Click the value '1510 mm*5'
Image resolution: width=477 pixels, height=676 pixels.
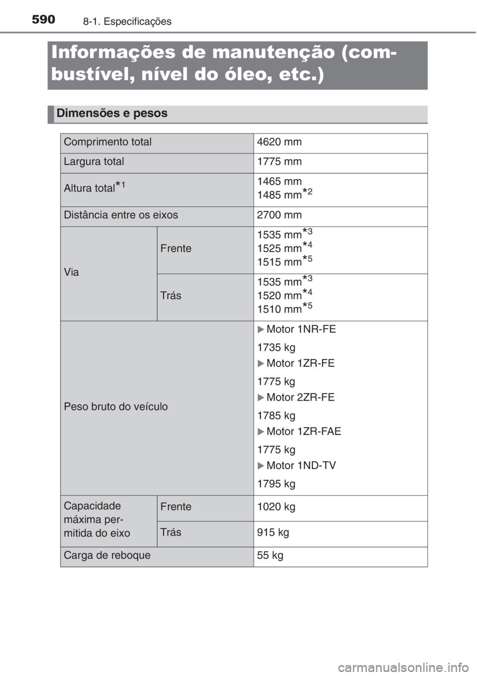coord(285,308)
